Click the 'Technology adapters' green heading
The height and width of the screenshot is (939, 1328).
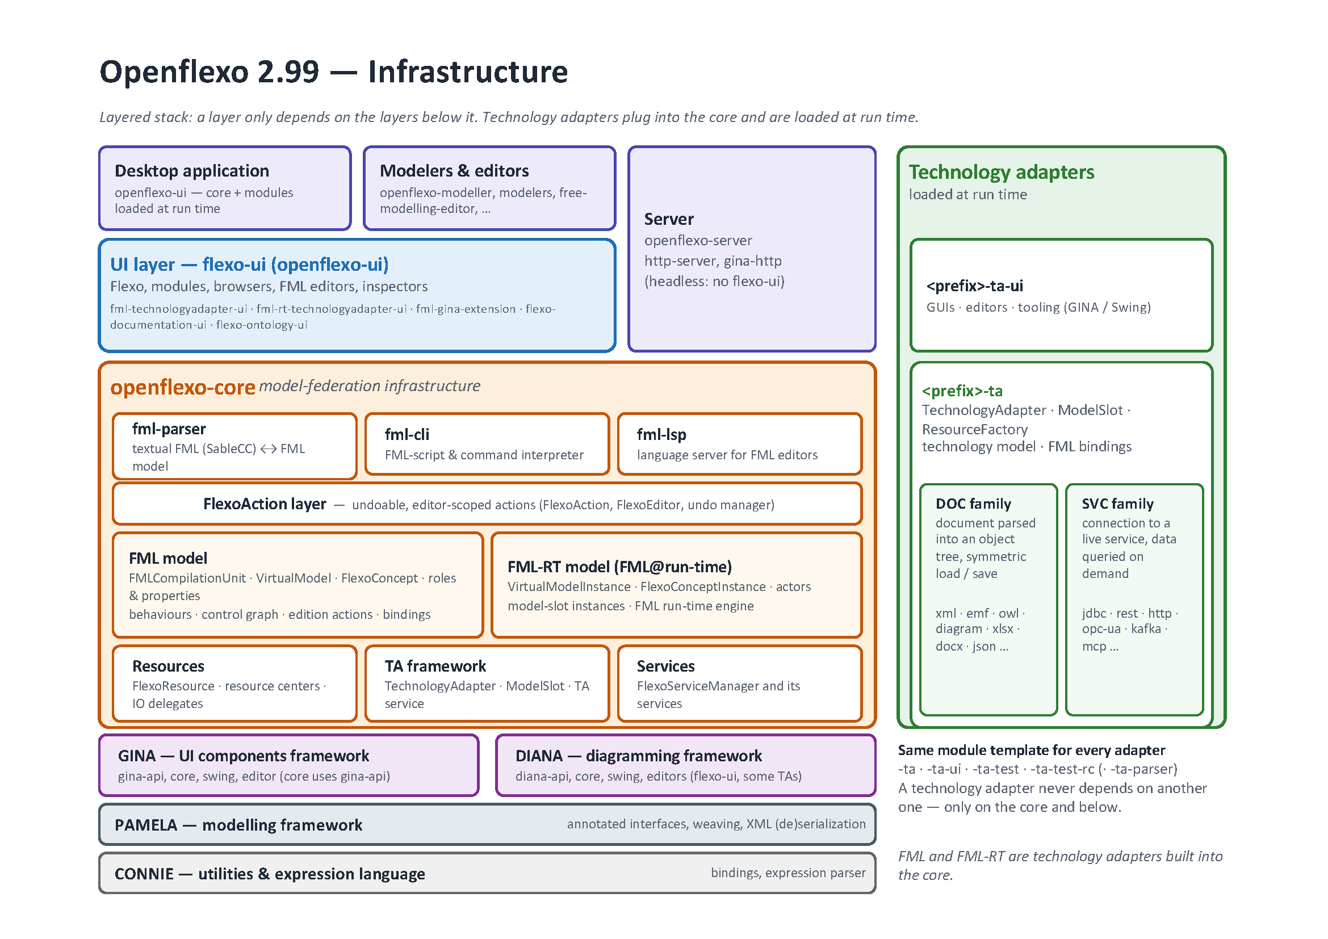pos(1001,173)
